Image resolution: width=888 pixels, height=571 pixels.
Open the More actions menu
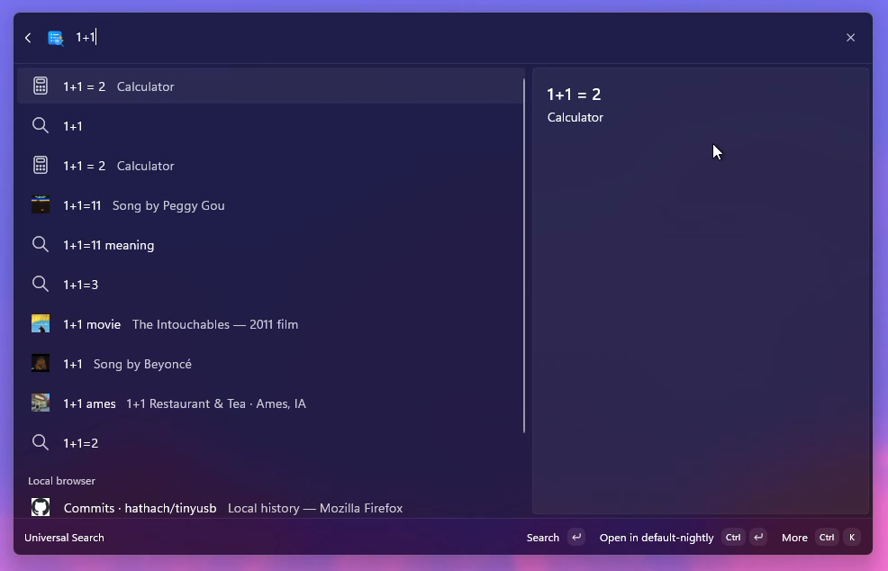pos(794,538)
